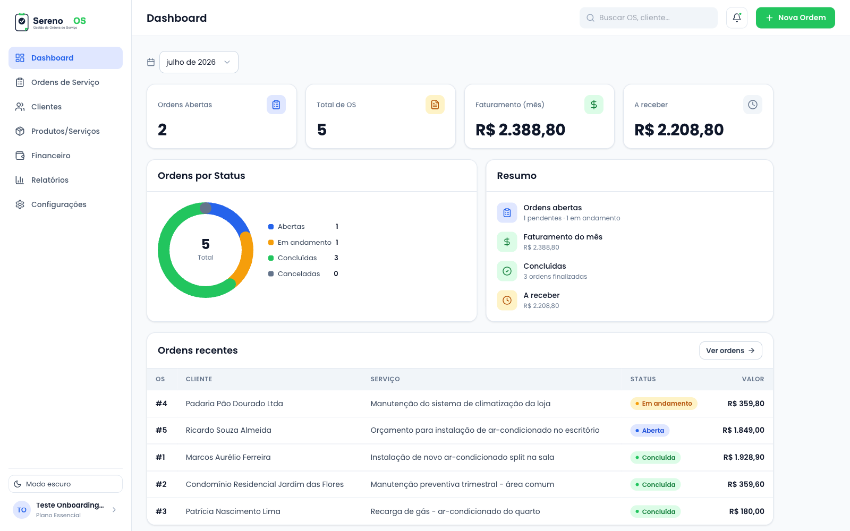
Task: Click the Ver ordens button
Action: tap(730, 350)
